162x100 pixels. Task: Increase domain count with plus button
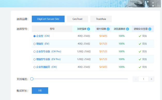pyautogui.click(x=151, y=79)
